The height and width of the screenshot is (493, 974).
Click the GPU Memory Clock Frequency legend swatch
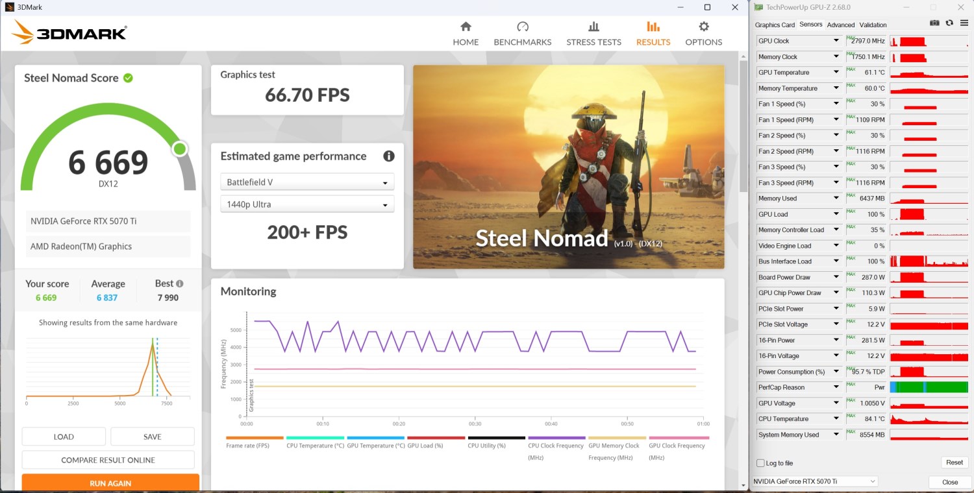pos(617,438)
